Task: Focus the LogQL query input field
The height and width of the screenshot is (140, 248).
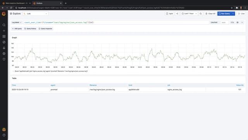Action: 116,23
